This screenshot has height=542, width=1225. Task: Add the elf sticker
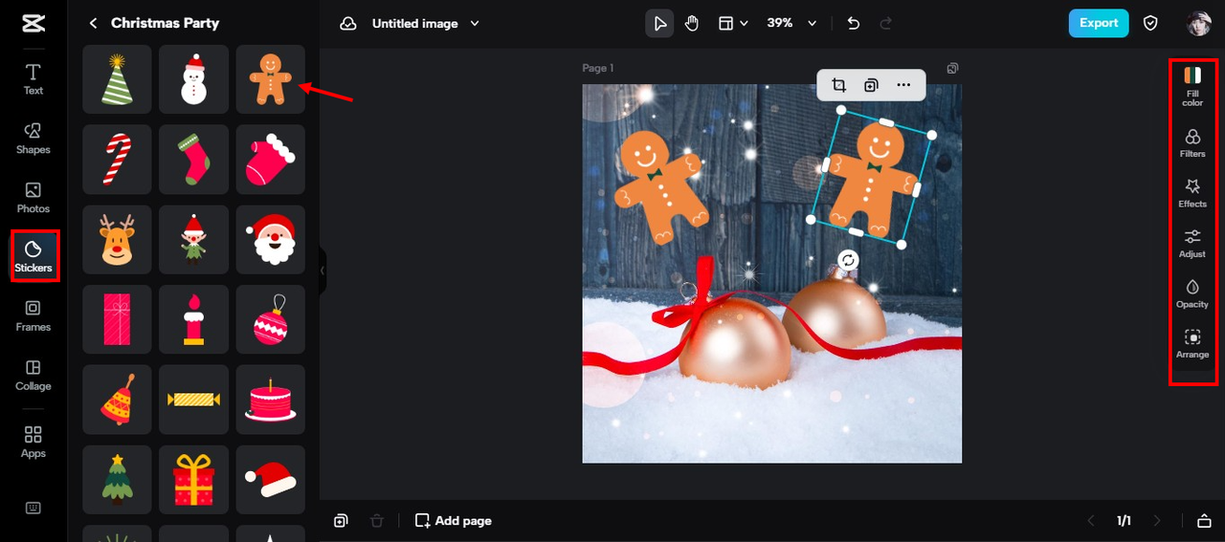[x=194, y=240]
